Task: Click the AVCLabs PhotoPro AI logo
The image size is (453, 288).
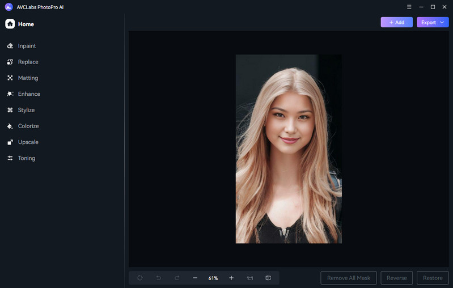Action: click(9, 7)
